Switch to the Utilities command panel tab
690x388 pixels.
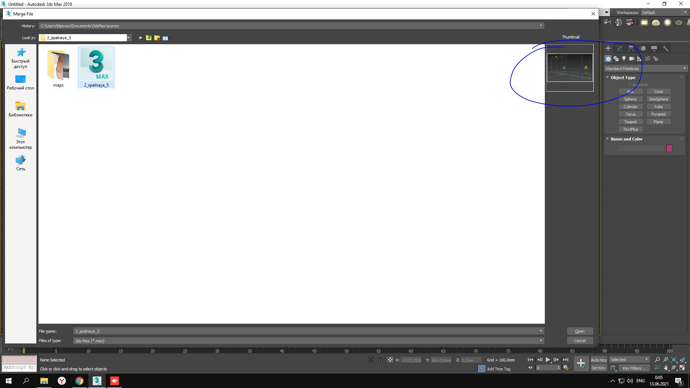tap(666, 48)
